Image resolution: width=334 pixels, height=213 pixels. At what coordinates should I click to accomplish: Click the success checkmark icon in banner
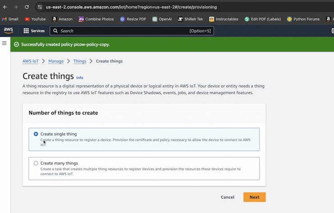tap(16, 44)
